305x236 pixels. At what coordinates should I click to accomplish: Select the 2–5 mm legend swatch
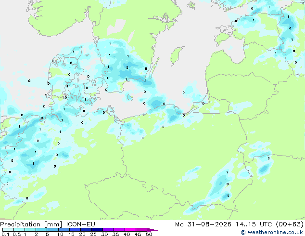point(41,230)
